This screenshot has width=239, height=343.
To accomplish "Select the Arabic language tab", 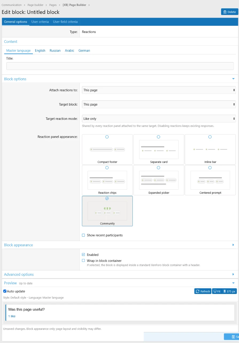I will point(69,51).
